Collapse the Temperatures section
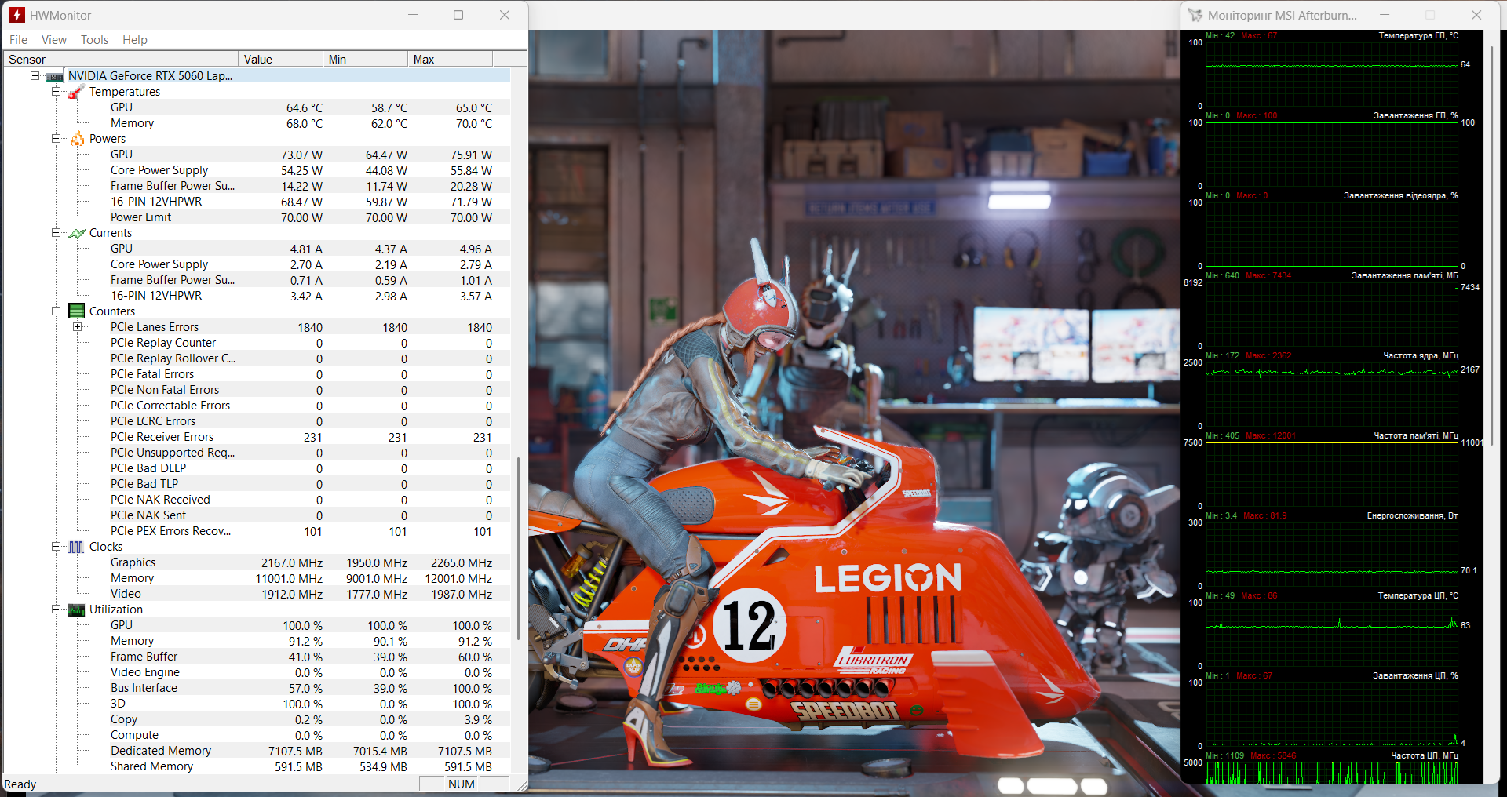Viewport: 1507px width, 797px height. [56, 92]
